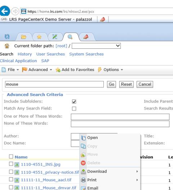Screen dimensions: 173x190
Task: Open the Advanced menu dropdown
Action: tap(37, 70)
